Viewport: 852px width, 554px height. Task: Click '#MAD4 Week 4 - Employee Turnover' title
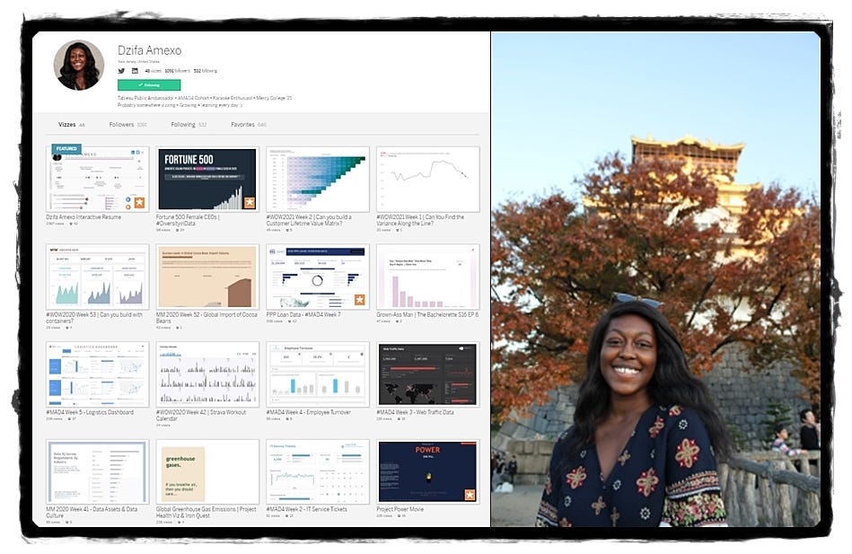[x=308, y=412]
